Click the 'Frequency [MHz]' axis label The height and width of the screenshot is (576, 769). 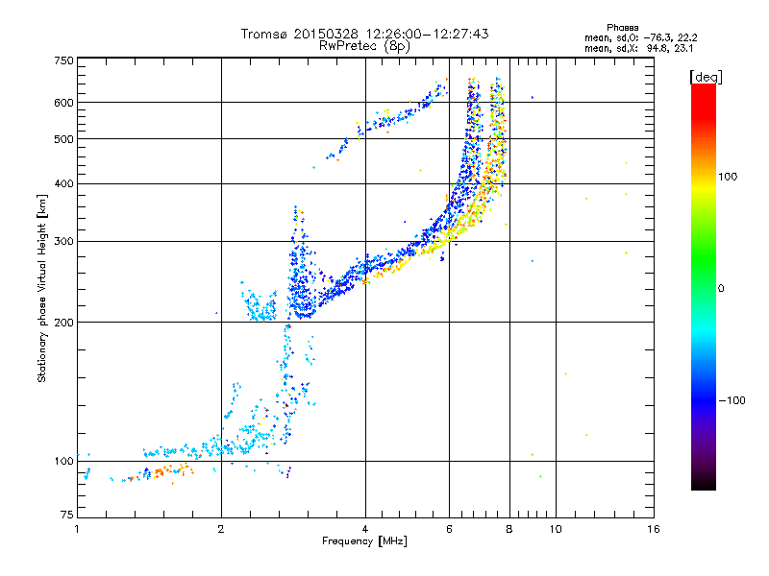click(x=364, y=541)
